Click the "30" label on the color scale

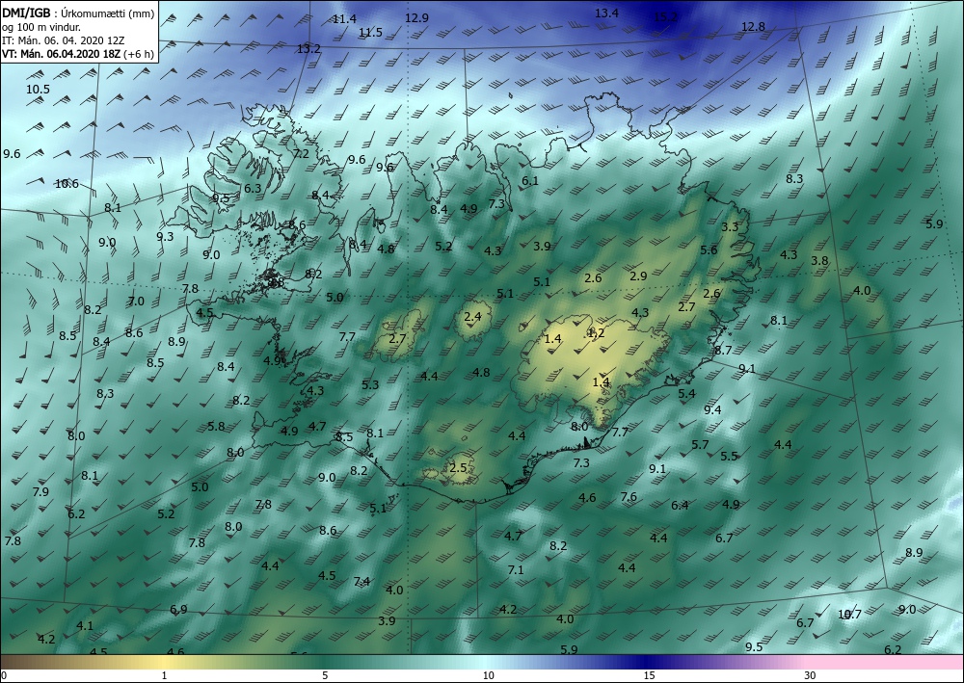click(x=810, y=676)
